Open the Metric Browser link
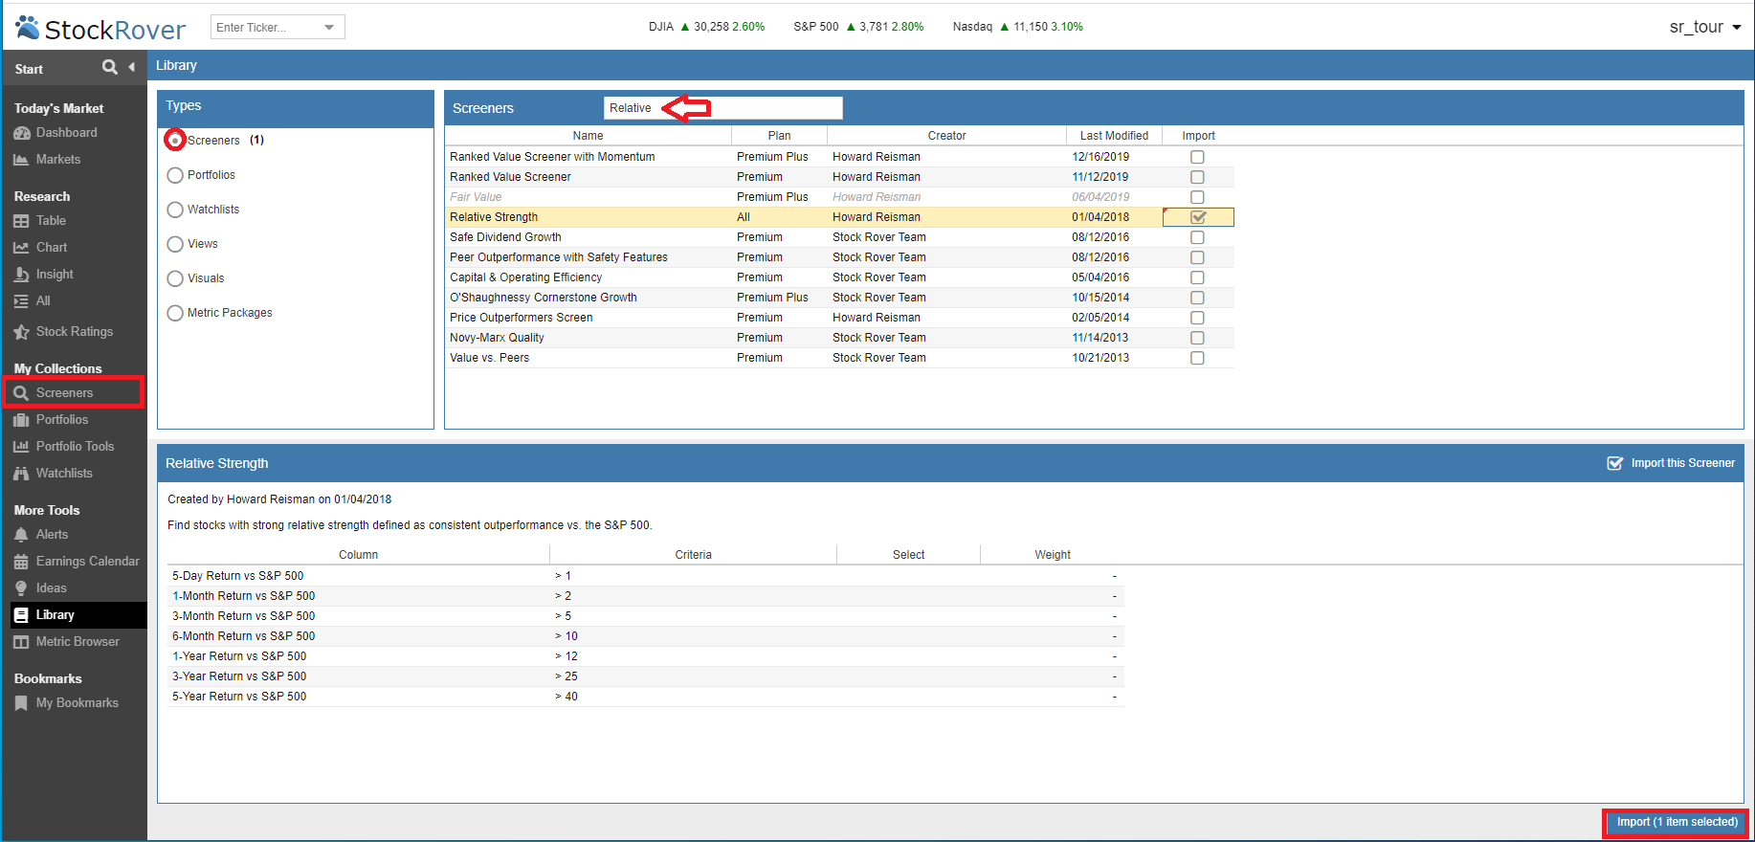Viewport: 1755px width, 842px height. [x=78, y=642]
